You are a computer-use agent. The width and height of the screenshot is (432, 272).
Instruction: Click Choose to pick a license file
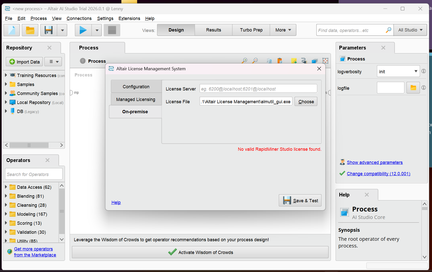[x=306, y=101]
